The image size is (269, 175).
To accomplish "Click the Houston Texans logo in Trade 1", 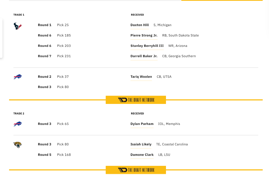I will click(x=18, y=26).
